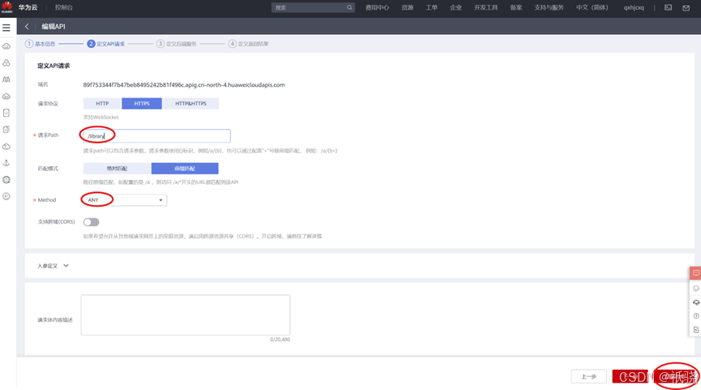Click the top bar search box

pyautogui.click(x=313, y=7)
